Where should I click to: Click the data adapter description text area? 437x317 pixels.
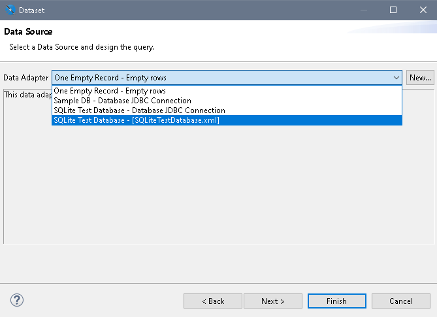point(216,190)
